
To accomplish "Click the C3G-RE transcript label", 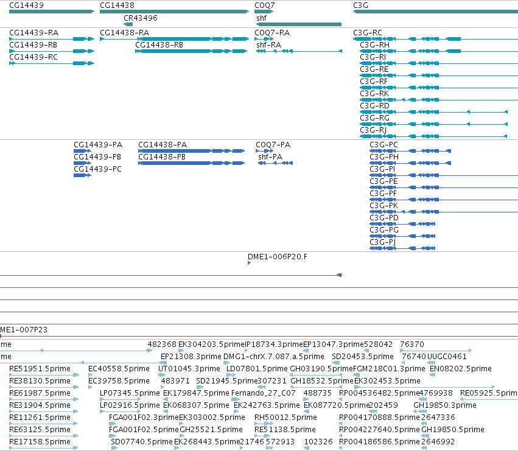I will 374,69.
